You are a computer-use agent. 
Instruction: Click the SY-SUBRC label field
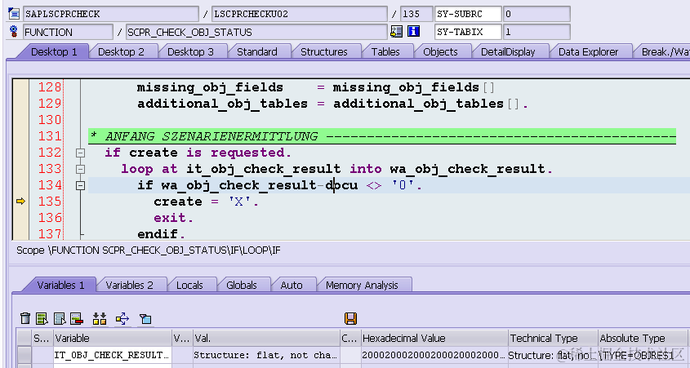pyautogui.click(x=468, y=14)
